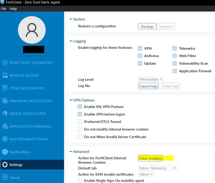The height and width of the screenshot is (183, 215).
Task: Toggle Telemetry logging checkbox
Action: click(x=175, y=48)
